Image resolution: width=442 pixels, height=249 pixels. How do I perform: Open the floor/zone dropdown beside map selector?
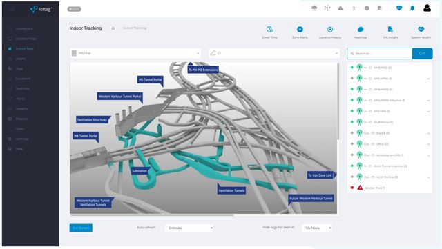274,53
